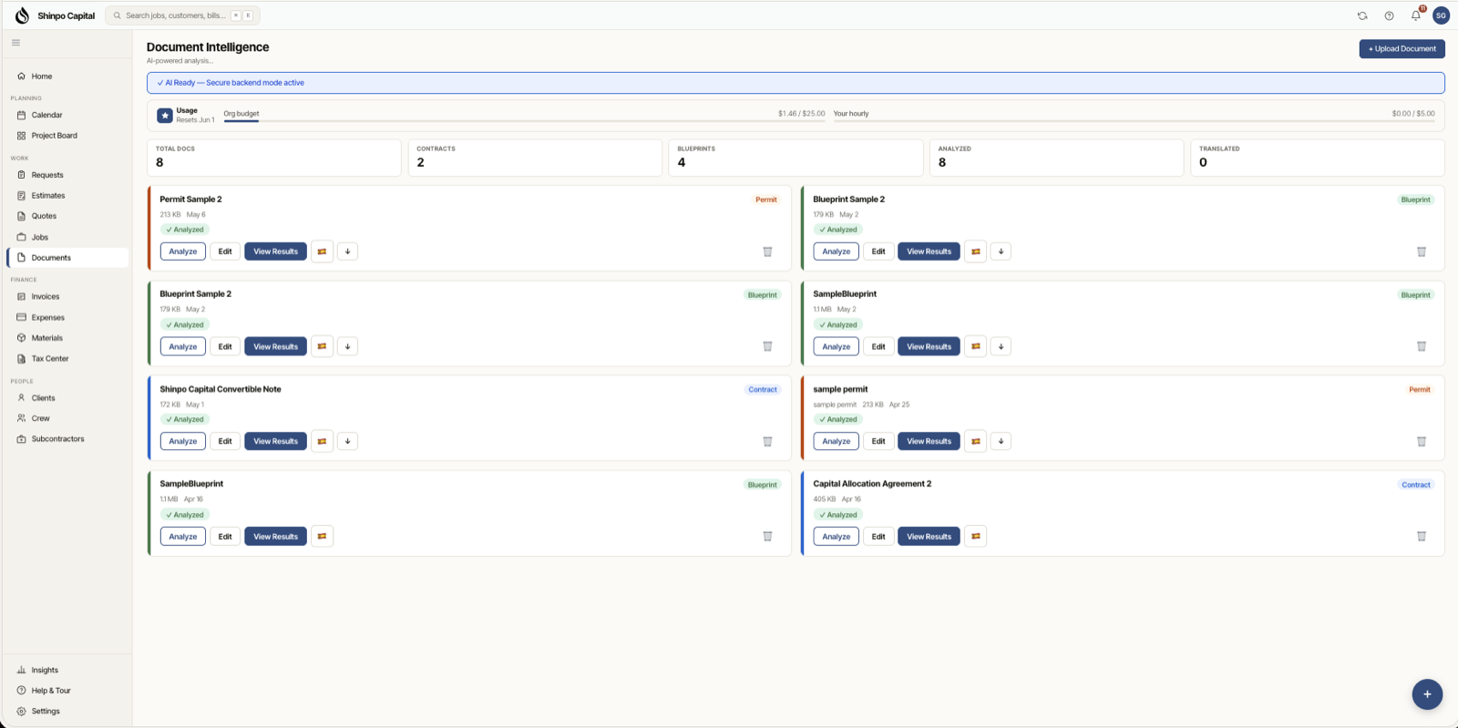Image resolution: width=1458 pixels, height=728 pixels.
Task: Translate Shinpo Capital Convertible Note with flag icon
Action: pyautogui.click(x=322, y=441)
